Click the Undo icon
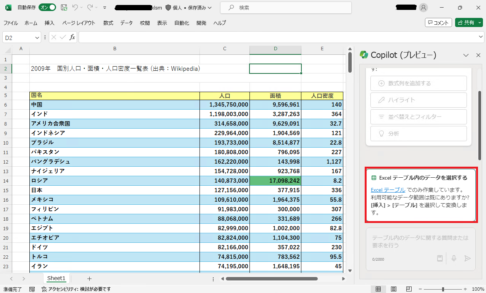This screenshot has width=486, height=293. 75,8
